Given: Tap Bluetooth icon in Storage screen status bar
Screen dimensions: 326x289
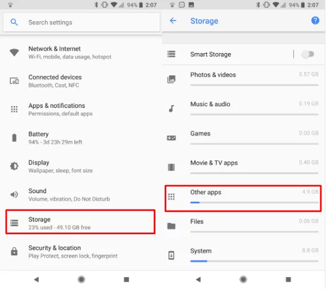Looking at the screenshot, I should (258, 5).
